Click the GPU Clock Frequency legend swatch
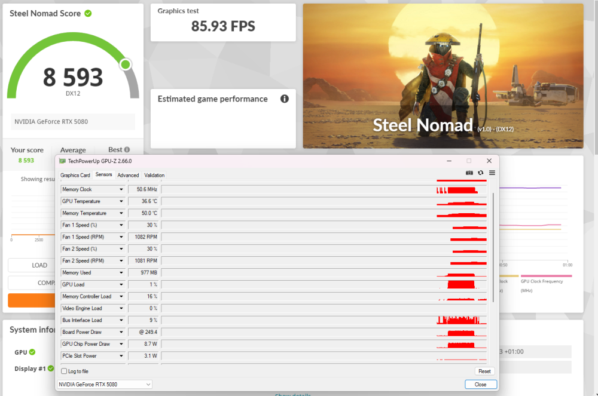The width and height of the screenshot is (598, 396). click(546, 276)
